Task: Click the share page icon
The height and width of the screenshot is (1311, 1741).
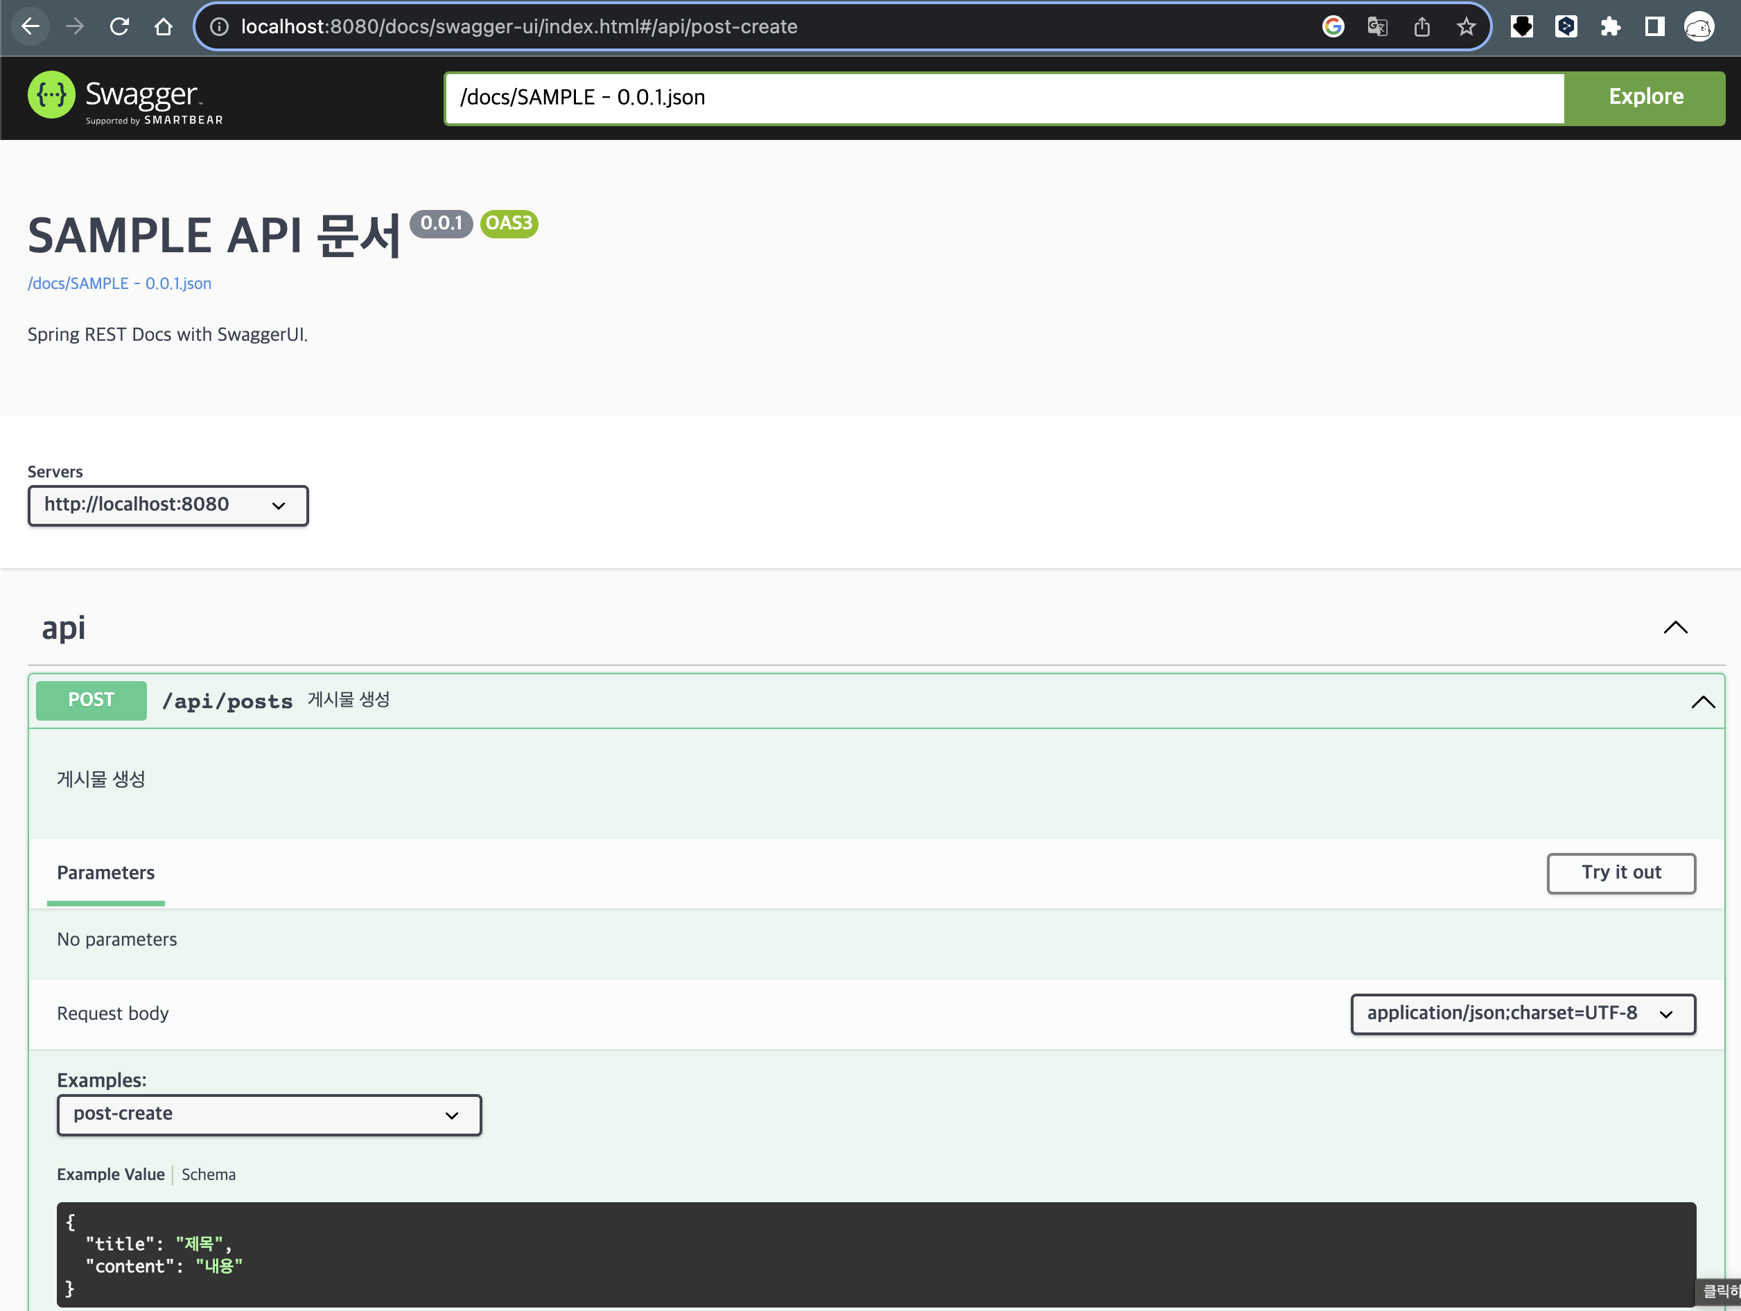Action: point(1421,27)
